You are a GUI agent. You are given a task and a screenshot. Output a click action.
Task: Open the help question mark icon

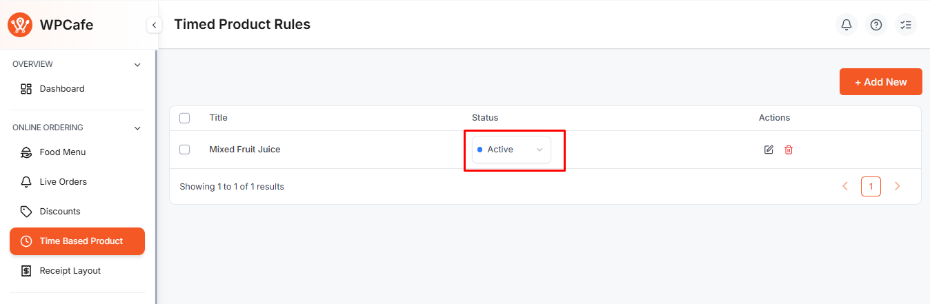click(876, 25)
